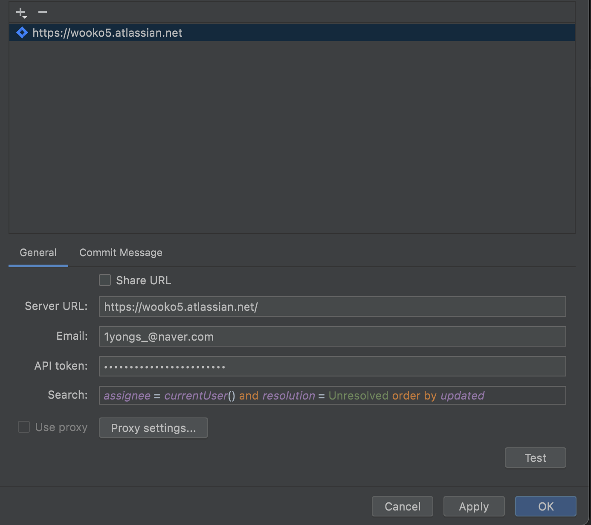Focus the Server URL input field
The height and width of the screenshot is (525, 591).
[x=333, y=306]
